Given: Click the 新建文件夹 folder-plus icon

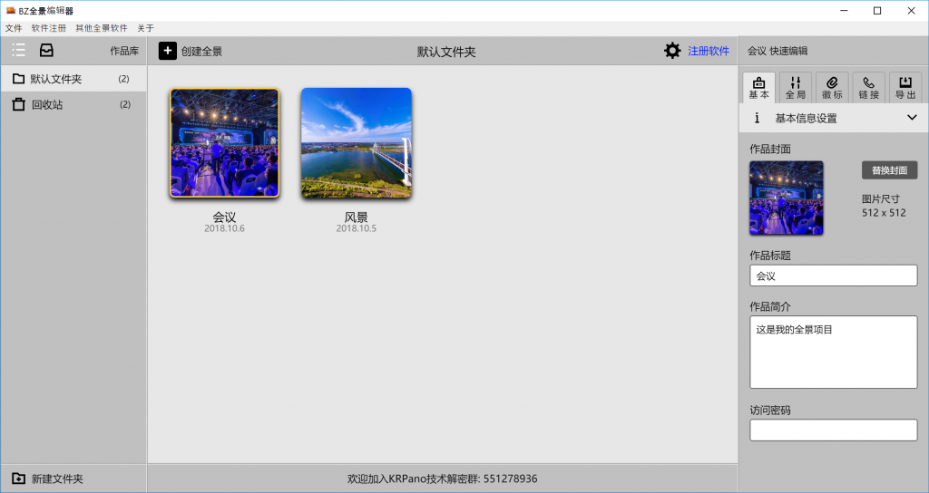Looking at the screenshot, I should [19, 478].
